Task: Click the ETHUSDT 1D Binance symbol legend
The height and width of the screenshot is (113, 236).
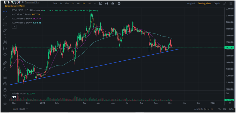Action: [26, 11]
